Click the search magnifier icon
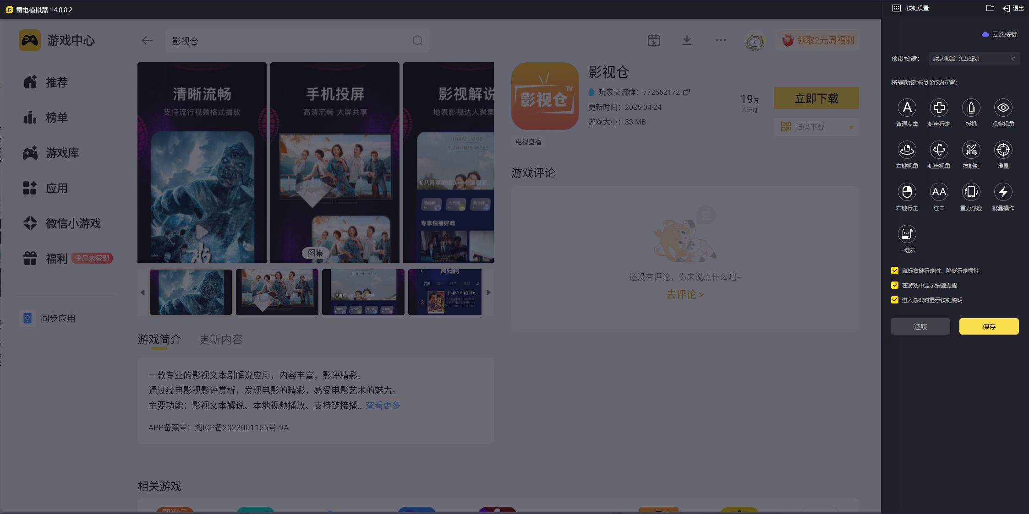1029x514 pixels. click(x=417, y=41)
